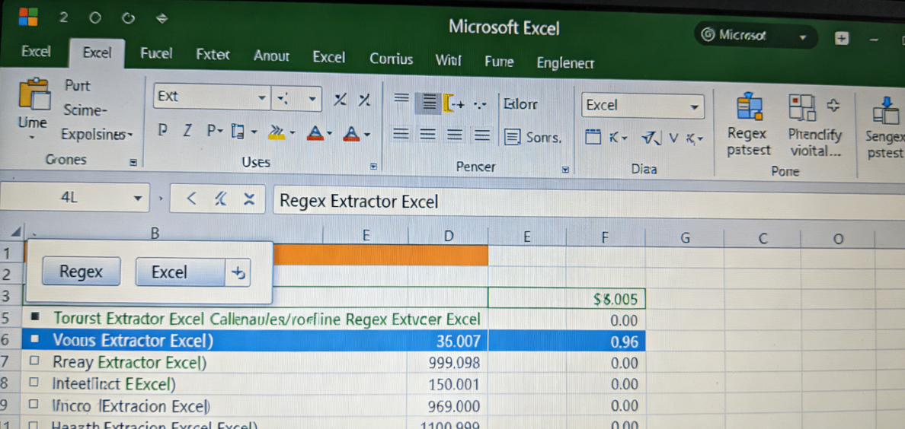
Task: Click the Excel button in the popup
Action: coord(180,272)
